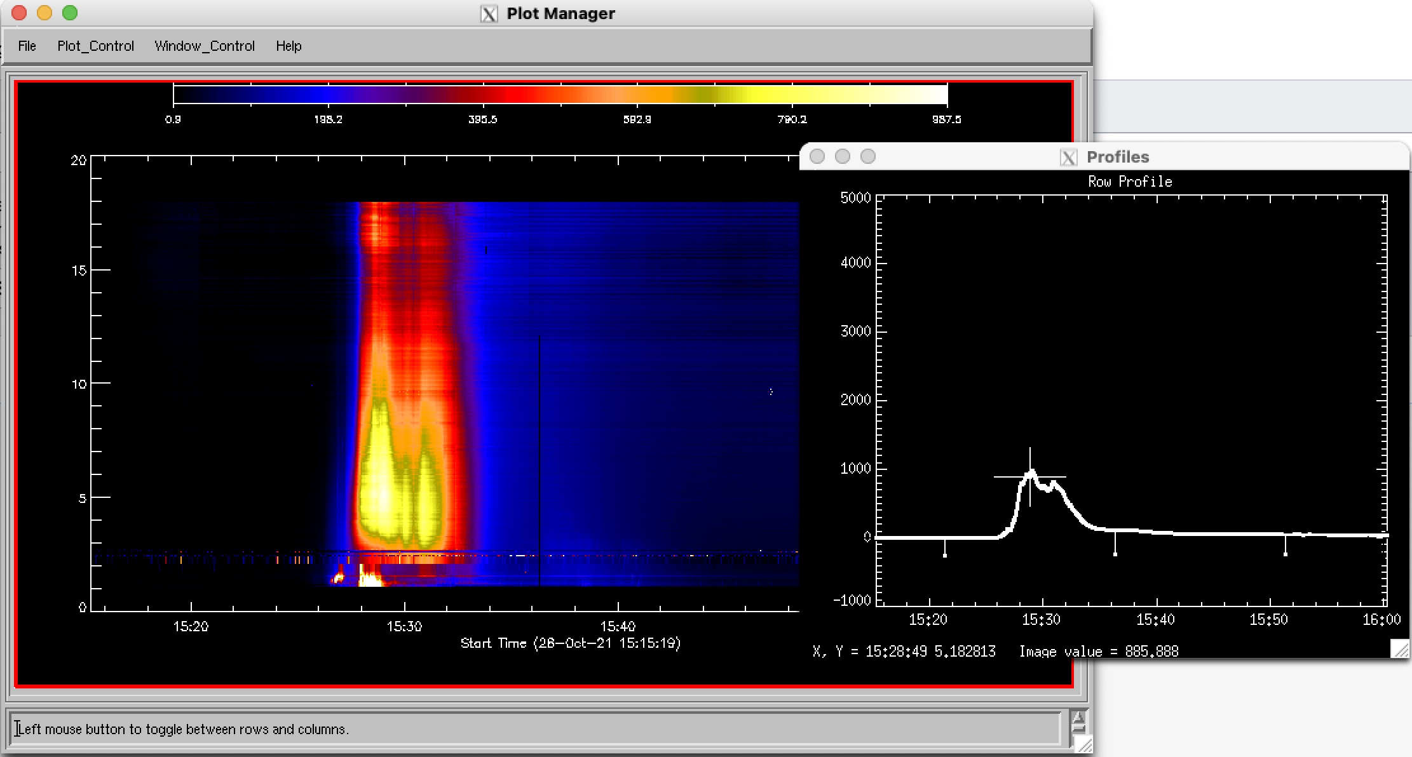
Task: Click the third gray button on Profiles window
Action: (868, 156)
